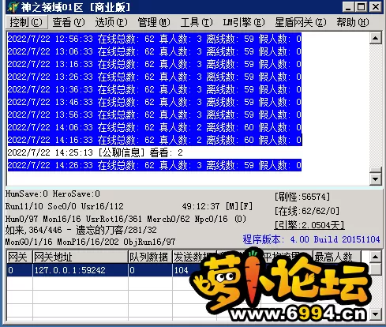Click the 程序版本 4.00 Build 20151104 label
This screenshot has width=386, height=327.
[x=311, y=239]
